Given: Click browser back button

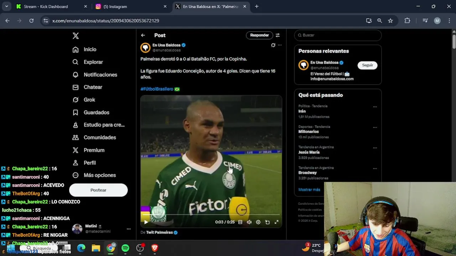Looking at the screenshot, I should tap(7, 21).
